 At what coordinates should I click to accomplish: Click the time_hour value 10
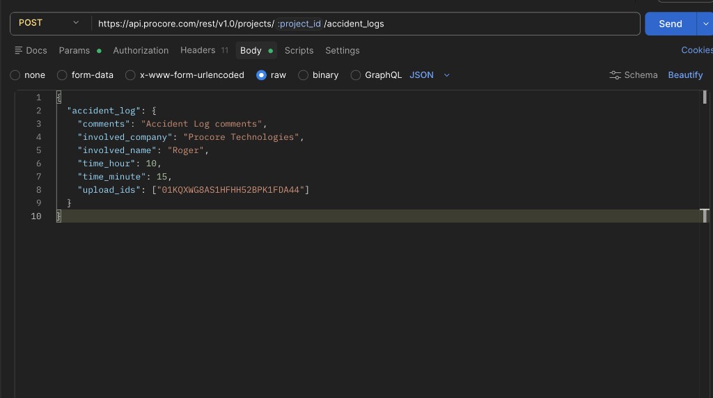151,163
